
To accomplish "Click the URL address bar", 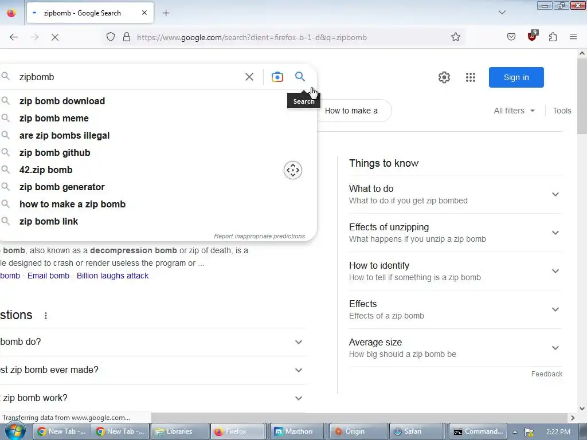I will (x=284, y=37).
